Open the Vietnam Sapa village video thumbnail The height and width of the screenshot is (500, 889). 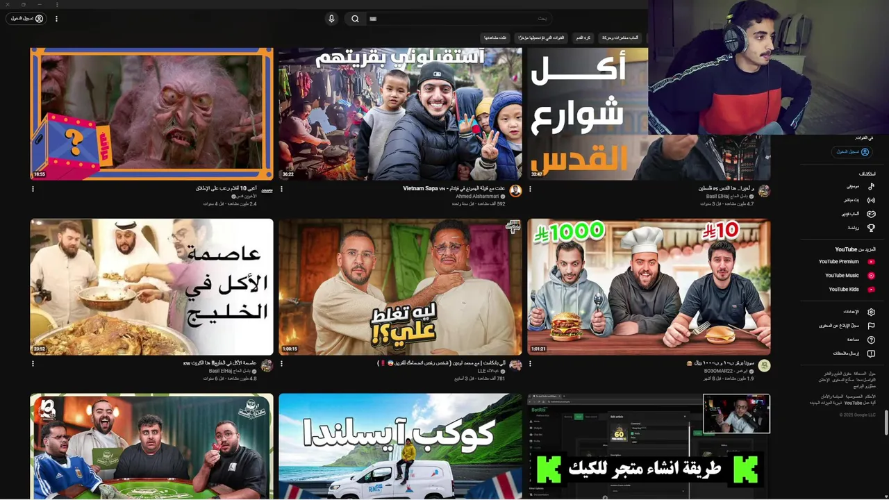tap(400, 114)
